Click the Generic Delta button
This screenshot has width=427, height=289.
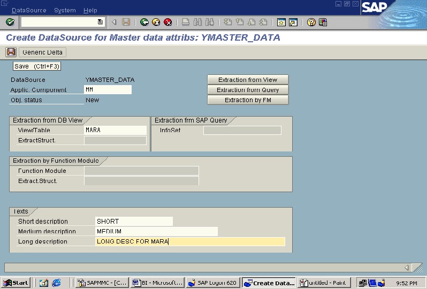(x=42, y=52)
